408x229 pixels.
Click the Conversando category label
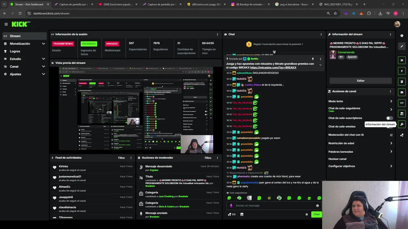346,52
